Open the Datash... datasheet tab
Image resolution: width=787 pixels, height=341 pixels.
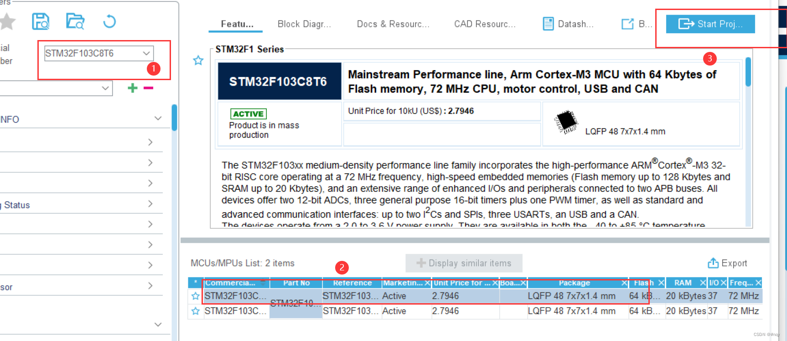click(x=568, y=24)
